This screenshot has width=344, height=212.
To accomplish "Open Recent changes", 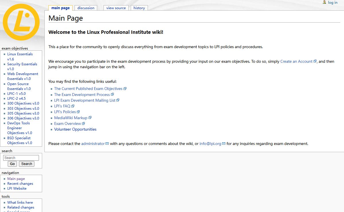I will coord(20,184).
